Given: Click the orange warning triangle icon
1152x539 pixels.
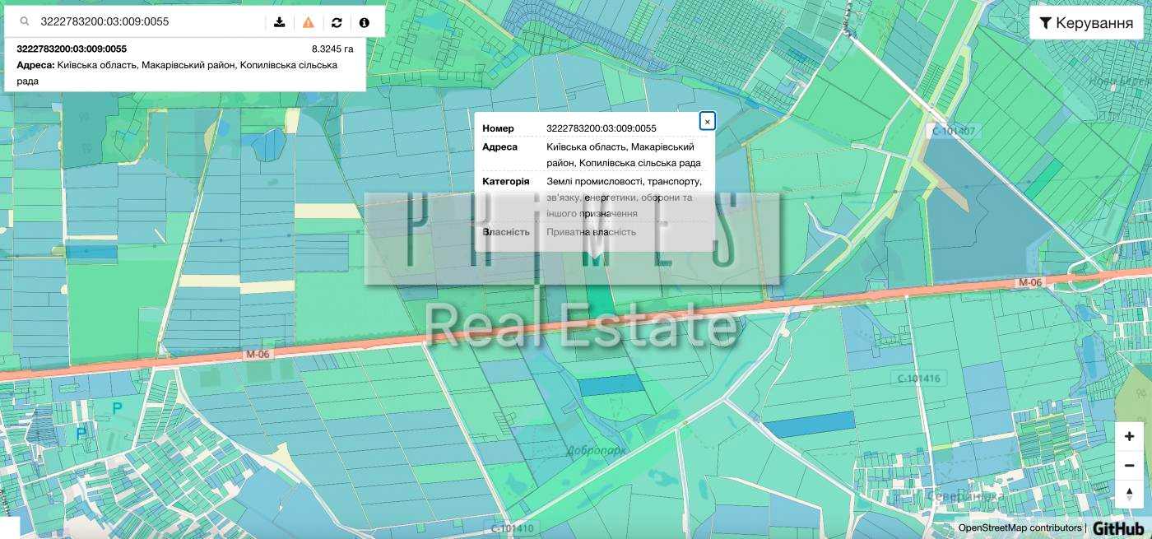Looking at the screenshot, I should [308, 22].
